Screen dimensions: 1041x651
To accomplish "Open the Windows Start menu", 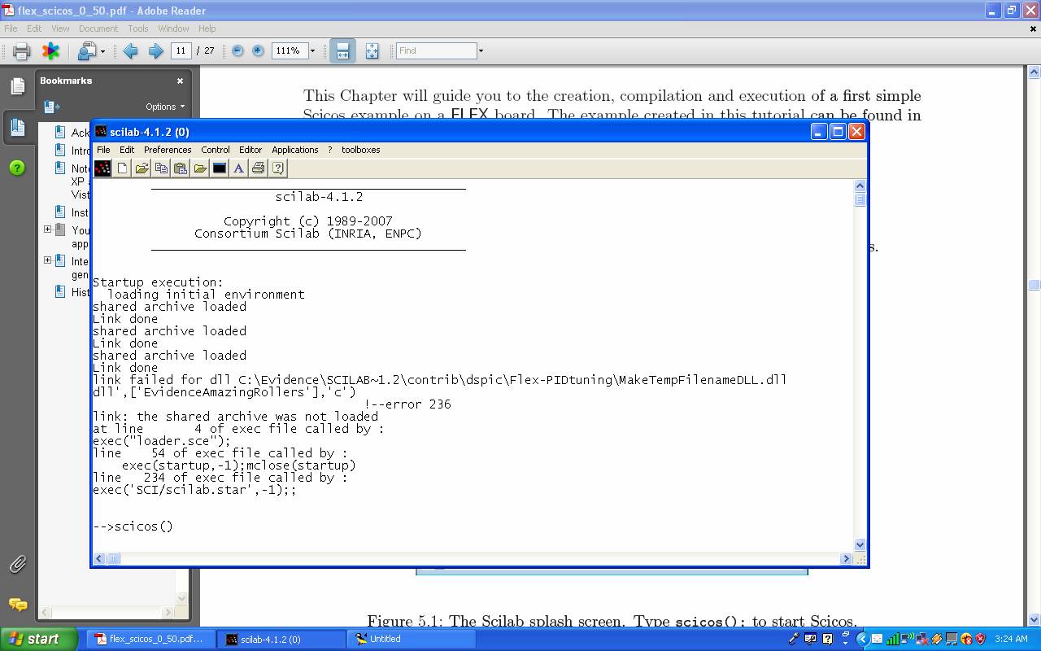I will click(38, 639).
